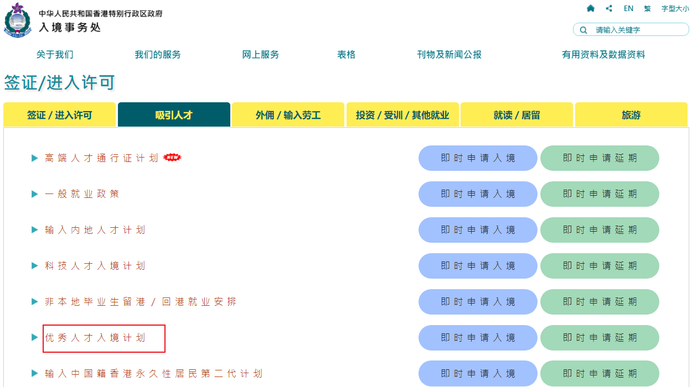Click the red NEW badge icon
The image size is (692, 387).
click(173, 158)
